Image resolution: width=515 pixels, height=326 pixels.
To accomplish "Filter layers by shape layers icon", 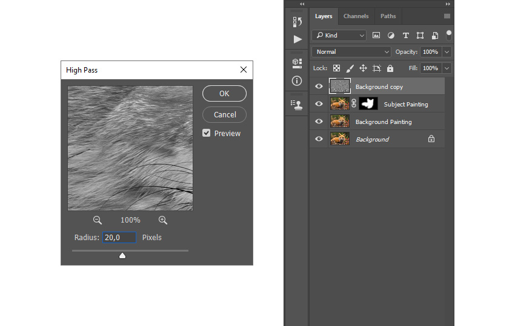I will click(x=420, y=36).
